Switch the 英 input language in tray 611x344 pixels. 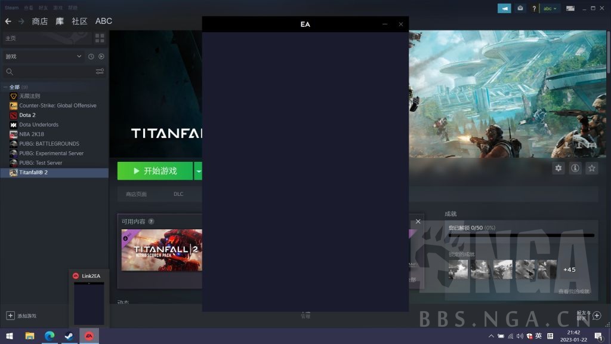coord(538,336)
